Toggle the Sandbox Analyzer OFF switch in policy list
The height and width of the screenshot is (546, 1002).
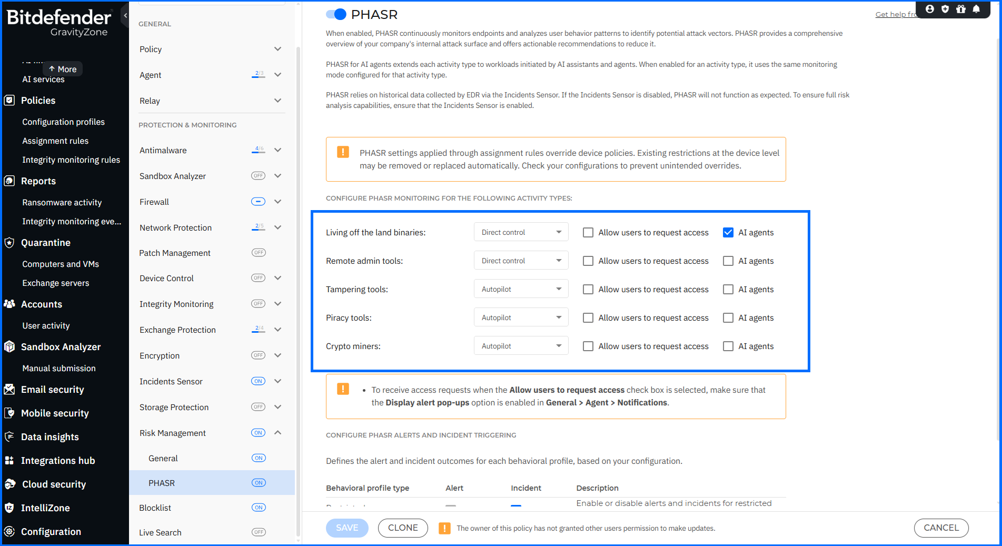(258, 176)
